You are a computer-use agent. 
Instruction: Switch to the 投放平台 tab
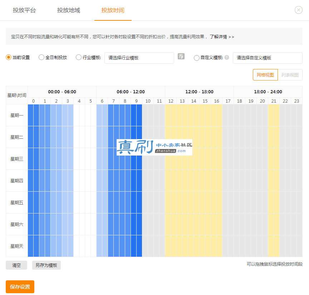pyautogui.click(x=24, y=10)
